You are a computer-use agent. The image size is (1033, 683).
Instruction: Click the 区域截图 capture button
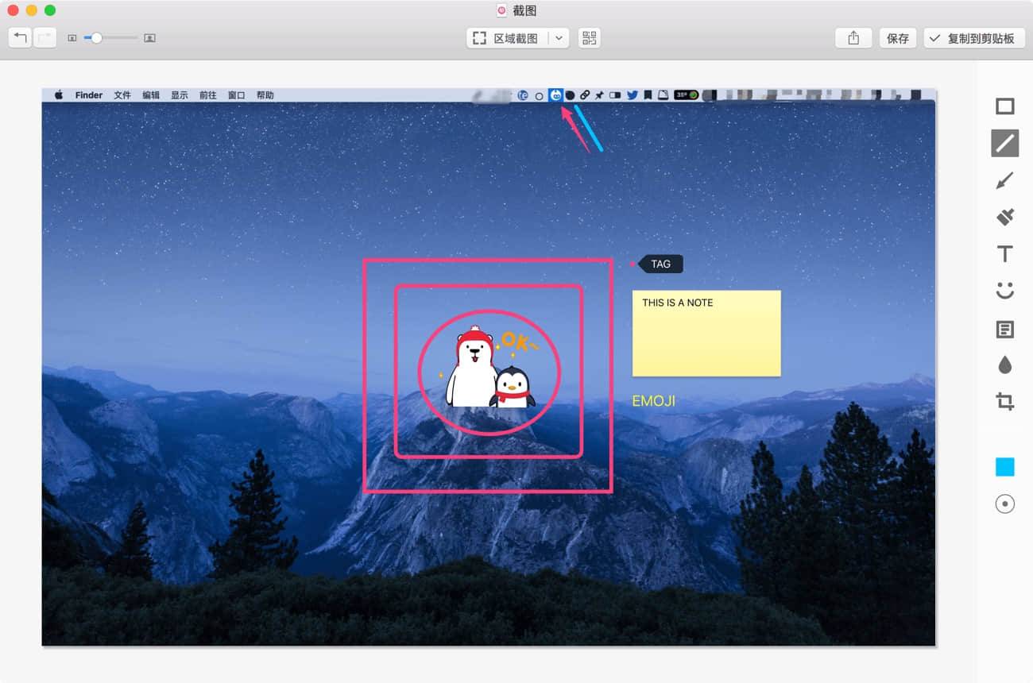click(507, 38)
